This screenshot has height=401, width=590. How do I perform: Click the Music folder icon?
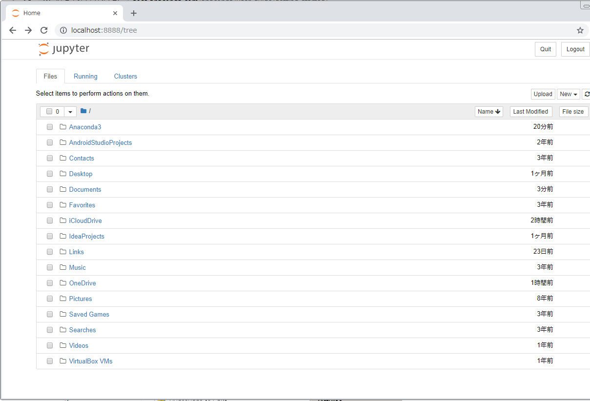coord(63,267)
